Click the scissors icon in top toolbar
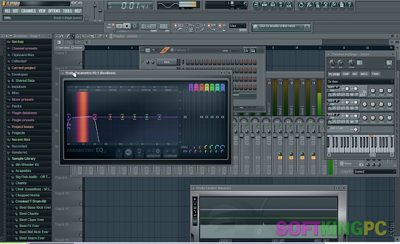This screenshot has height=244, width=400. coord(326,5)
